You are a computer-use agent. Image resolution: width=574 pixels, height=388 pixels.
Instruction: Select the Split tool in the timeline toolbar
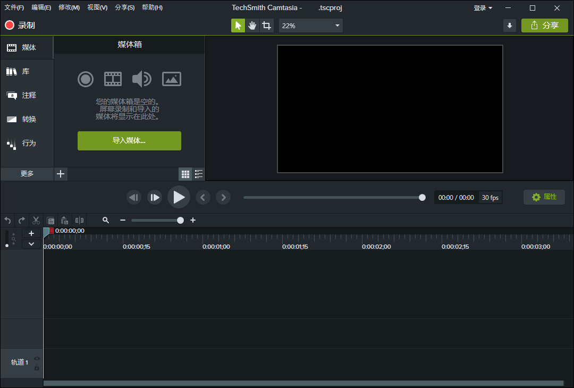(79, 220)
